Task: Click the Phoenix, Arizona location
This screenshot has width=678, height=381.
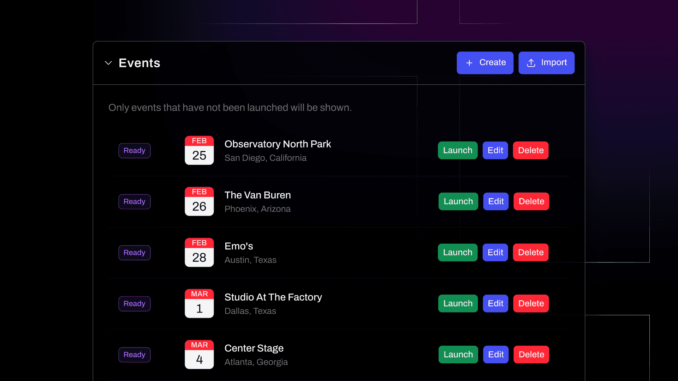Action: point(257,209)
